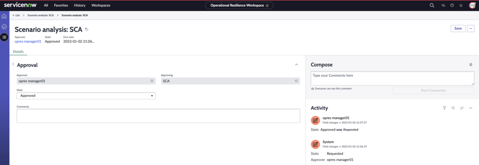Collapse the Approval section
The height and width of the screenshot is (165, 479).
tap(296, 65)
